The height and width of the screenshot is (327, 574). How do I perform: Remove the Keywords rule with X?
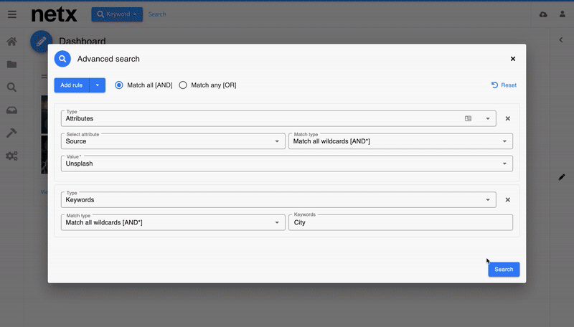click(507, 200)
